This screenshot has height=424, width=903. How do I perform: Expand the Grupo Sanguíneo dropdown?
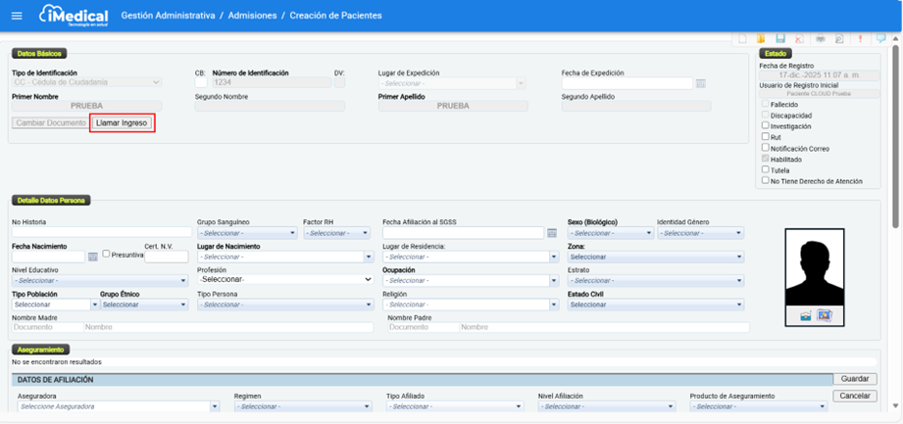[x=246, y=233]
